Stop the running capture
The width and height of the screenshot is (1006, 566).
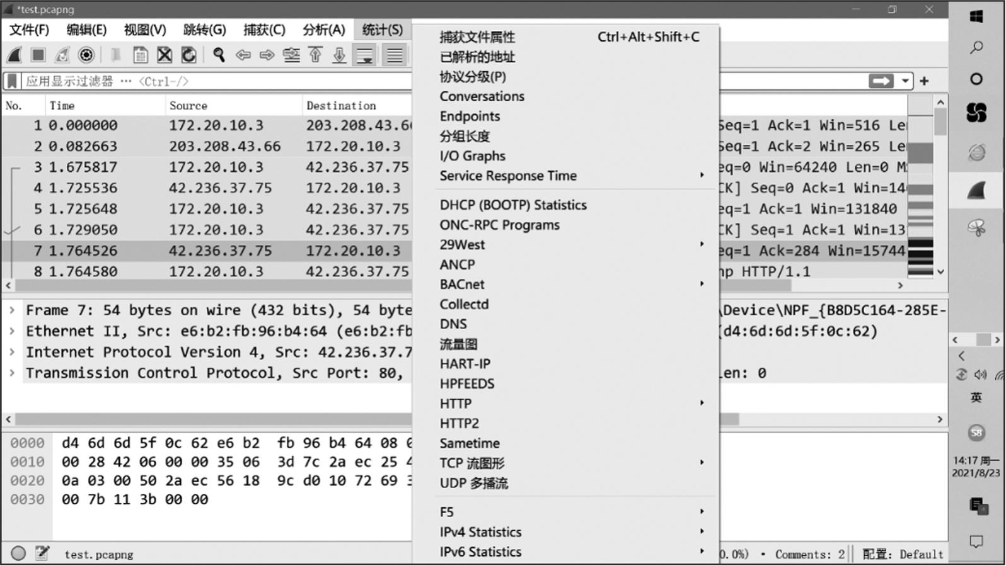tap(38, 55)
